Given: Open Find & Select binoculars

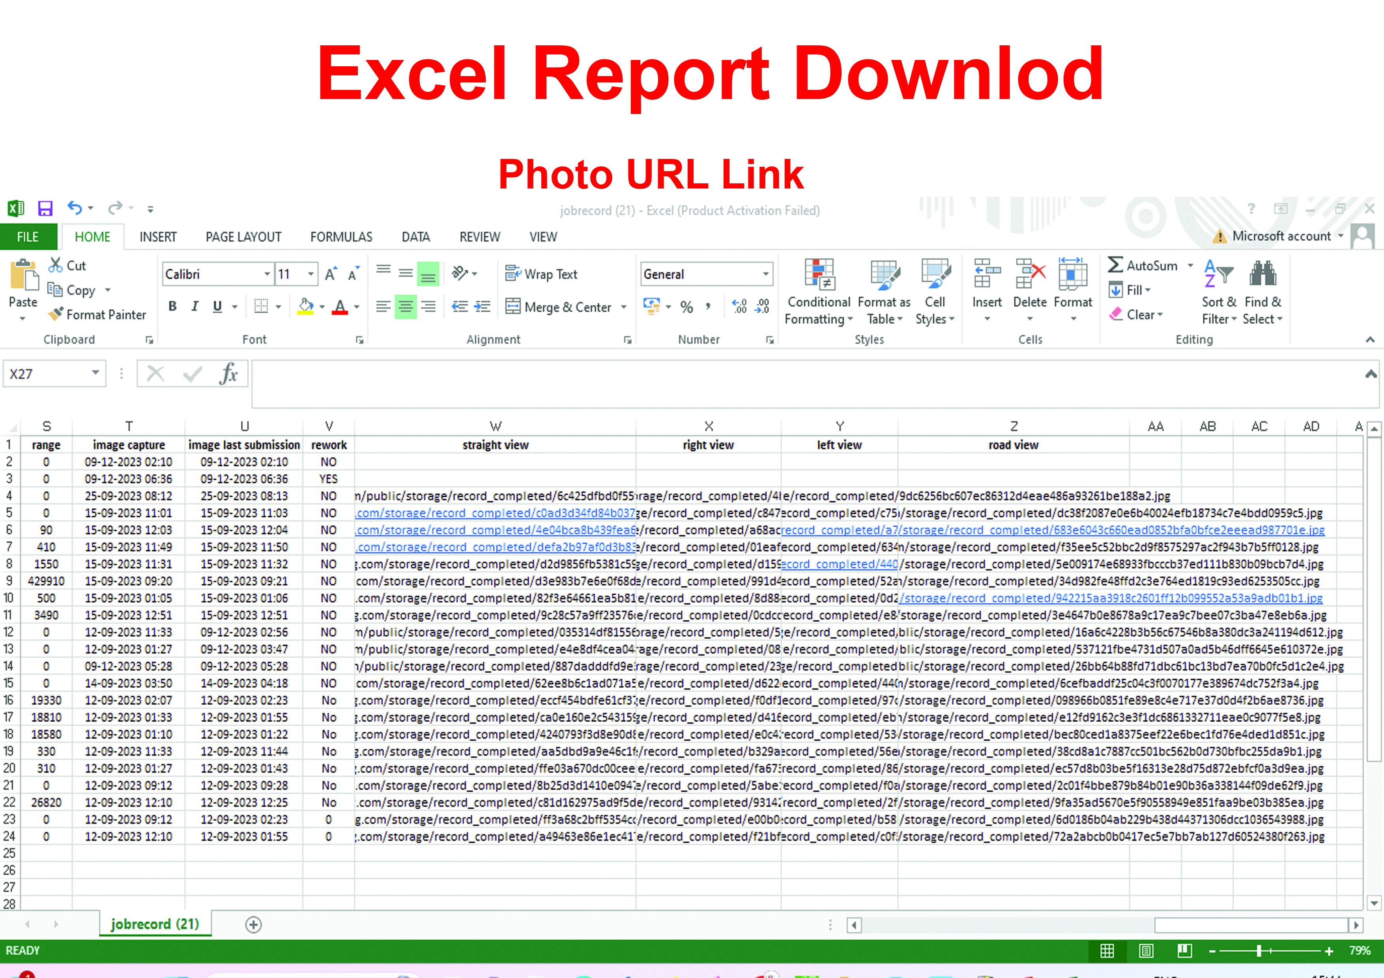Looking at the screenshot, I should click(x=1263, y=292).
